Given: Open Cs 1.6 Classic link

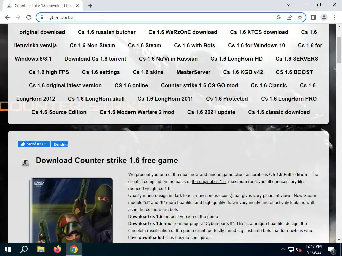Looking at the screenshot, I should click(x=269, y=85).
